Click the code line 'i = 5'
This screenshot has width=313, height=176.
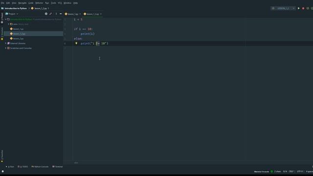pos(78,20)
